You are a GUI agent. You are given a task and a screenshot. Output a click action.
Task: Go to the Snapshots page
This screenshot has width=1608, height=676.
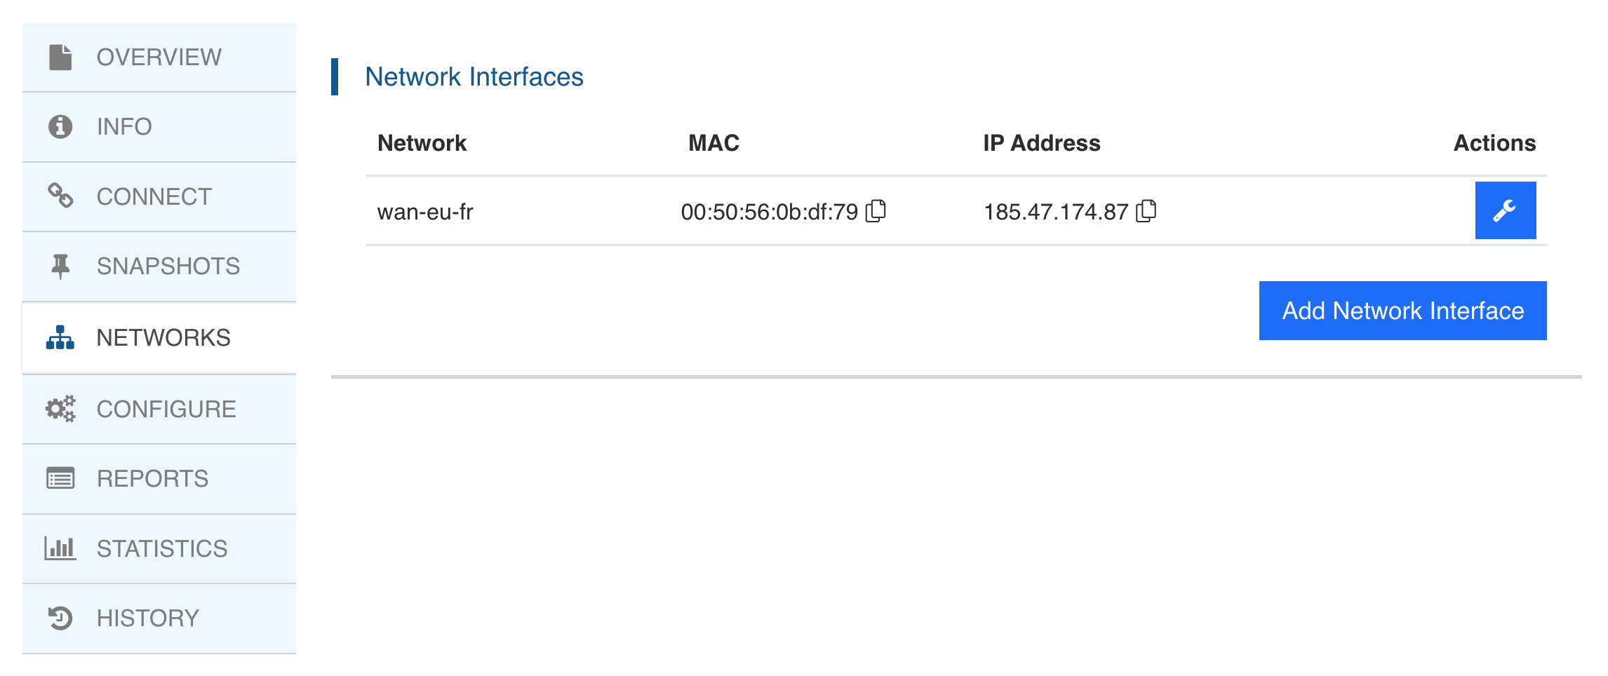168,266
